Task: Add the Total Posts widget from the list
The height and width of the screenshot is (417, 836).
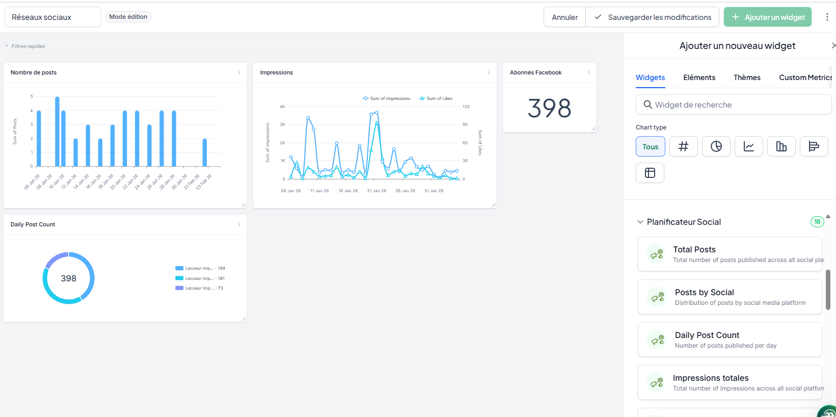Action: (730, 254)
